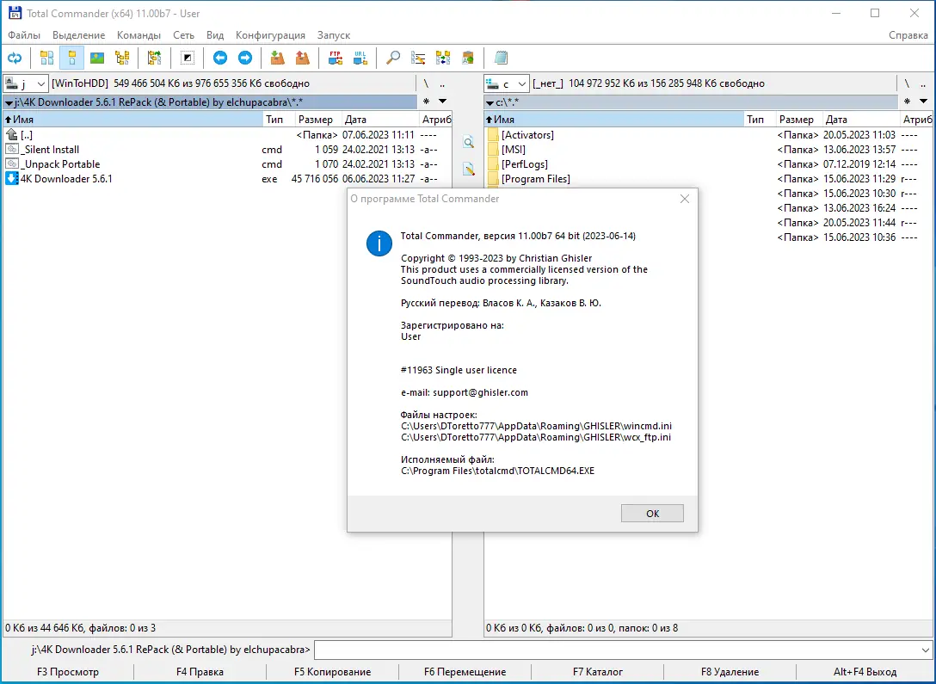This screenshot has width=936, height=684.
Task: Select the 4K Downloader 5.6.1 exe file
Action: 227,178
